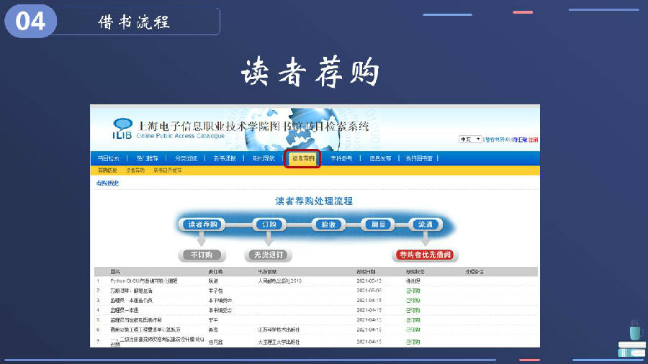This screenshot has height=364, width=648.
Task: Open the 读者荐购 navigation tab
Action: coord(302,158)
